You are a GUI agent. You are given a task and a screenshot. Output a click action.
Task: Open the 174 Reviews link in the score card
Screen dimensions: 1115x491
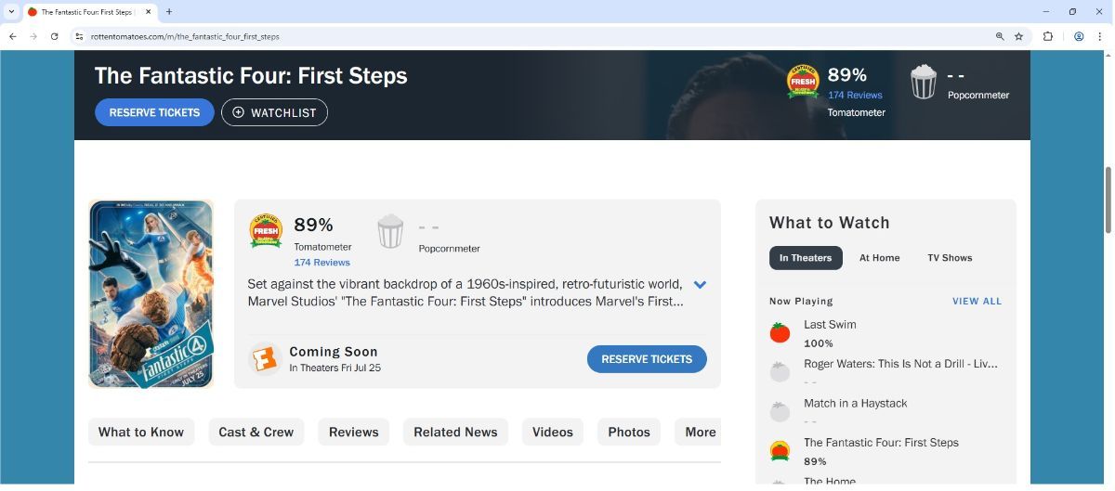(x=321, y=263)
